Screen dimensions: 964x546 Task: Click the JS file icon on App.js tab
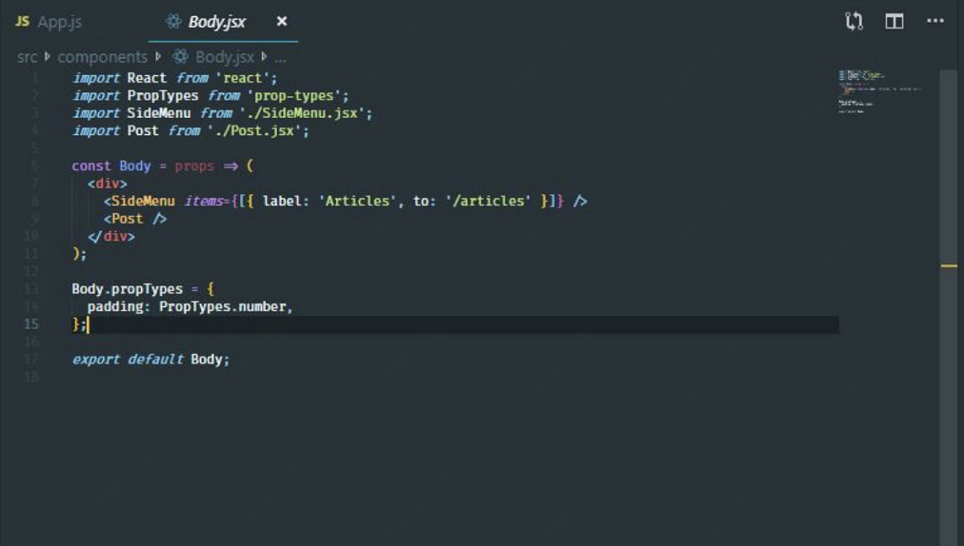point(23,22)
